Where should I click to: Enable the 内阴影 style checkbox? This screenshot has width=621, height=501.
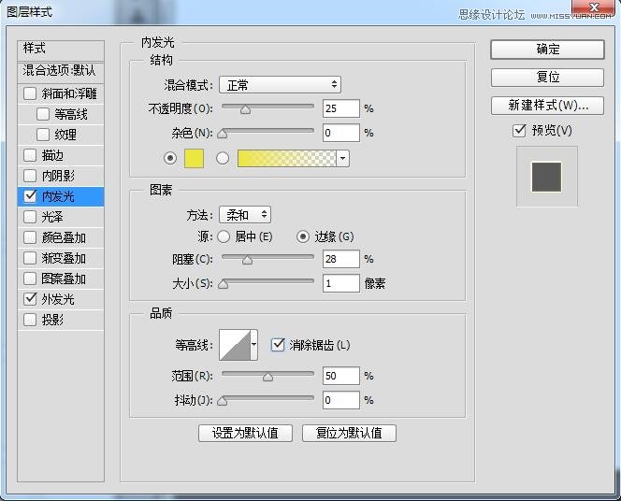click(30, 176)
